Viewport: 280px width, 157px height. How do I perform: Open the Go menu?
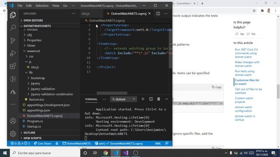click(65, 6)
